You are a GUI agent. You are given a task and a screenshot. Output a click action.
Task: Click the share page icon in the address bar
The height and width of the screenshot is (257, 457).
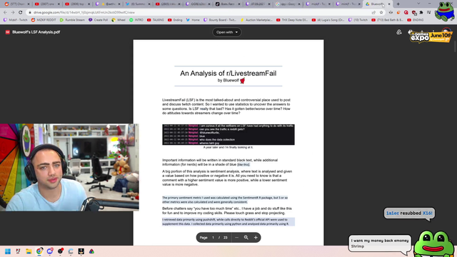pos(373,13)
